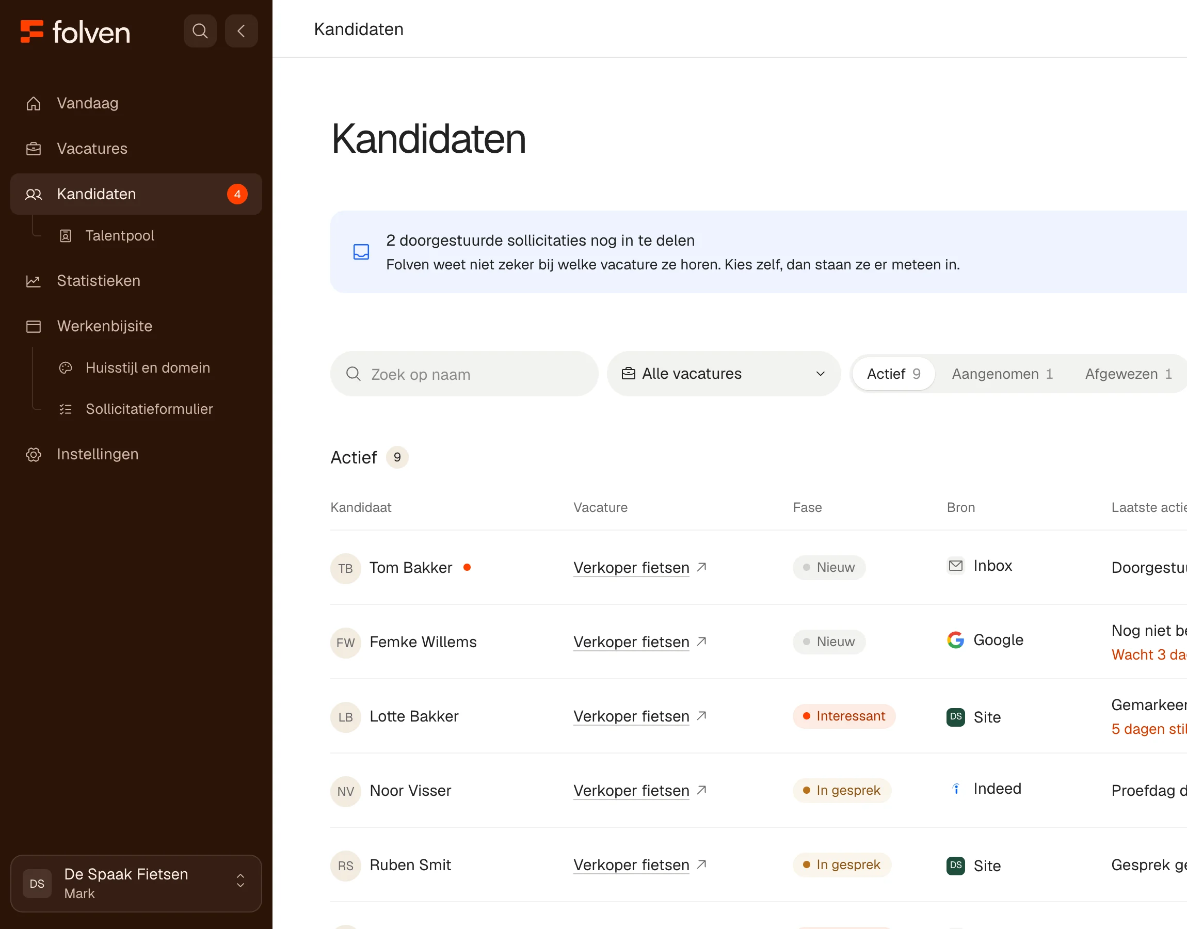Click the folven logo
The image size is (1187, 929).
[75, 32]
